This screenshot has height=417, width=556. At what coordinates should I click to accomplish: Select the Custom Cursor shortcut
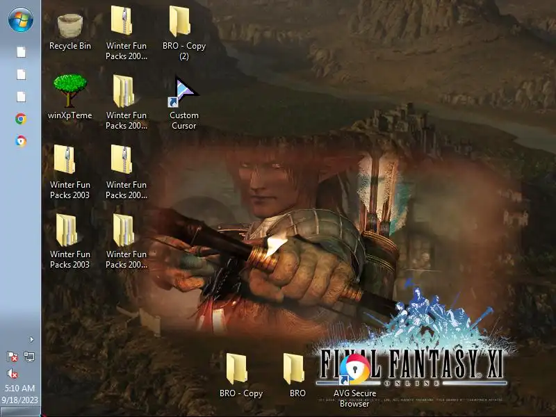183,103
